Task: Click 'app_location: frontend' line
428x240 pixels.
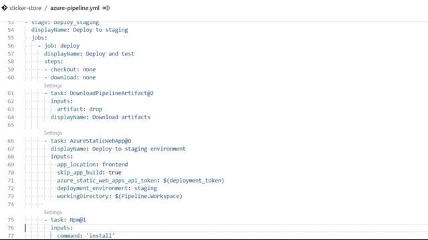Action: (92, 165)
